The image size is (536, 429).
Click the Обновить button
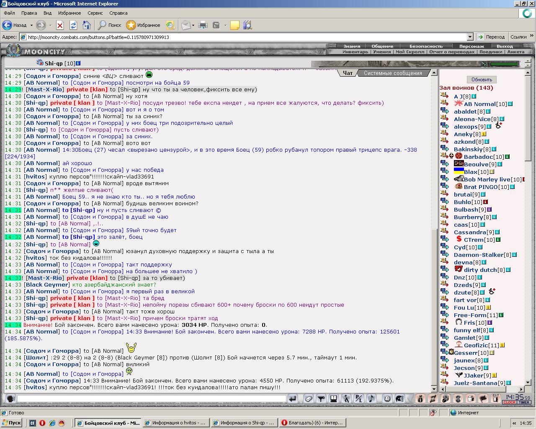pos(482,80)
